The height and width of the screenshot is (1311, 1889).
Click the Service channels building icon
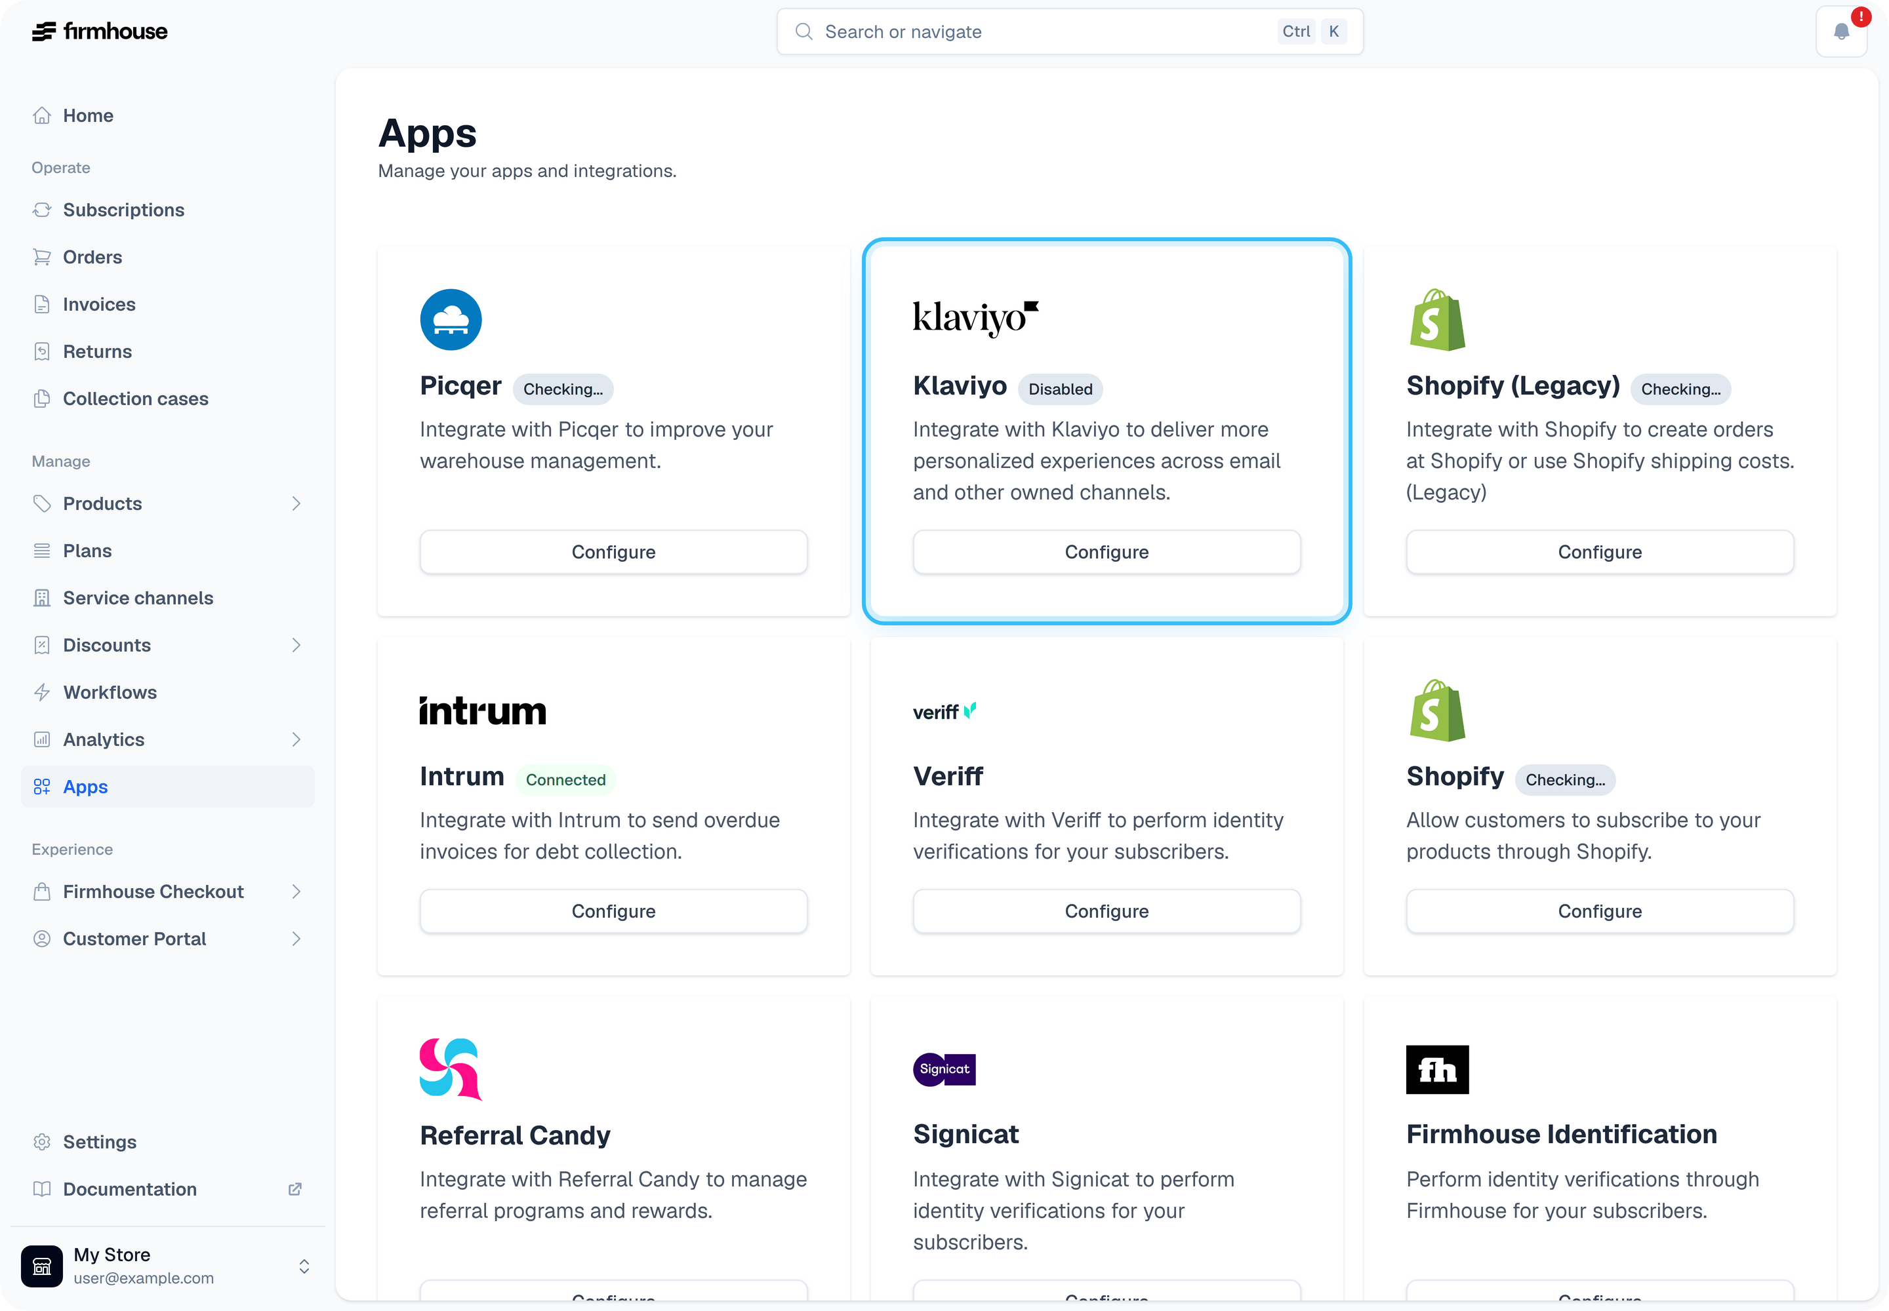coord(42,598)
